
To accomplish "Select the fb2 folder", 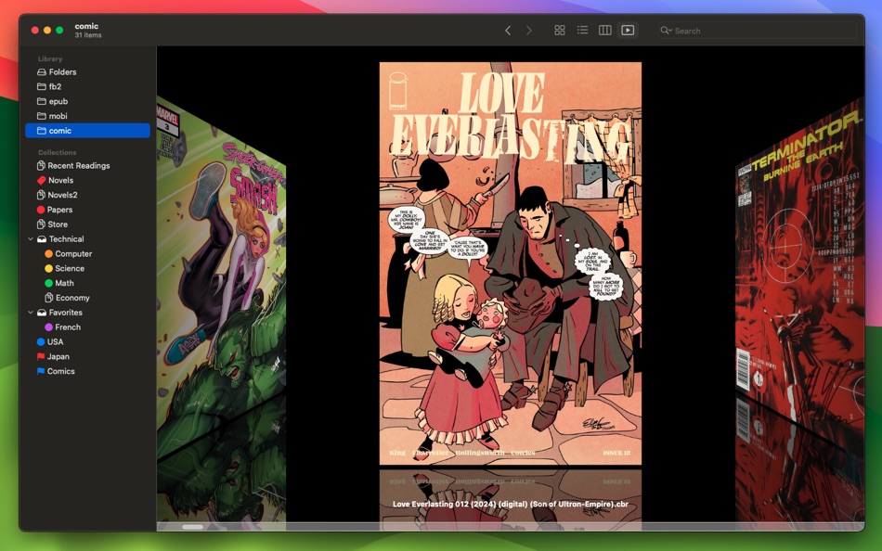I will [88, 86].
